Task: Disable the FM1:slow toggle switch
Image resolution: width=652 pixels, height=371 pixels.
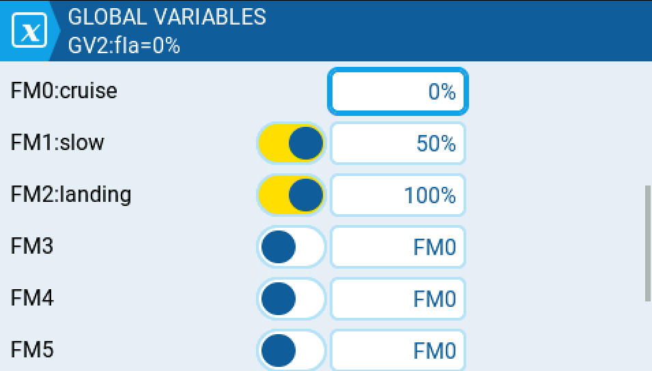Action: (x=292, y=143)
